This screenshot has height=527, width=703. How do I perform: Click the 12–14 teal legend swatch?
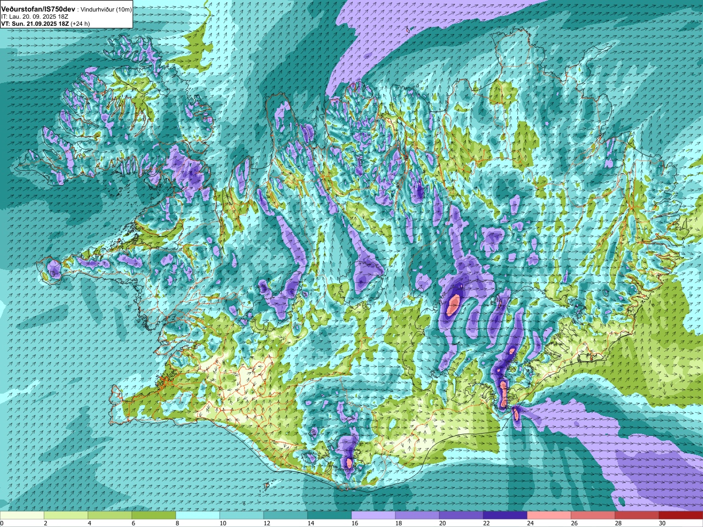286,515
